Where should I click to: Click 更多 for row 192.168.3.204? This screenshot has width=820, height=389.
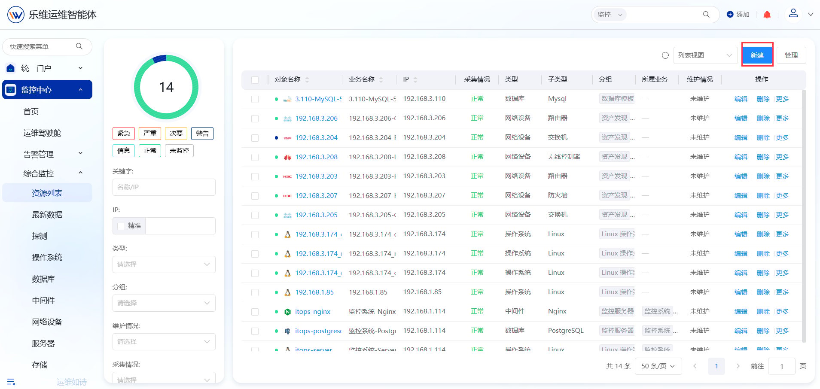pos(783,138)
